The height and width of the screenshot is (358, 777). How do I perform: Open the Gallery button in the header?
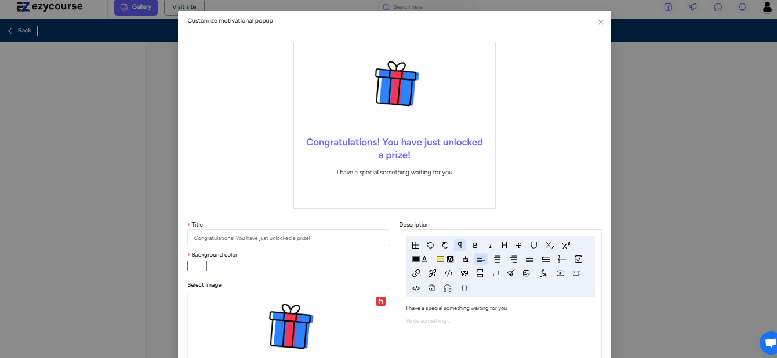click(x=136, y=7)
